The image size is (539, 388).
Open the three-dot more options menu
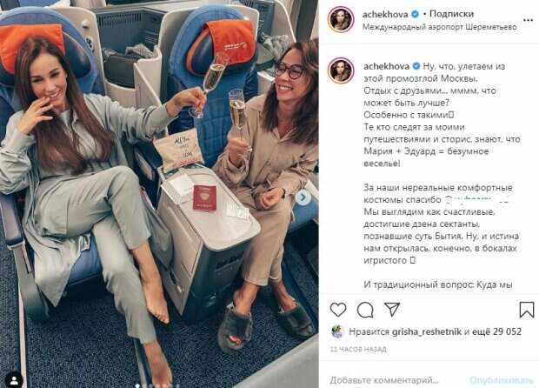(528, 20)
